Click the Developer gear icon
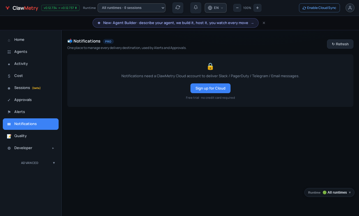This screenshot has height=216, width=359. (9, 148)
